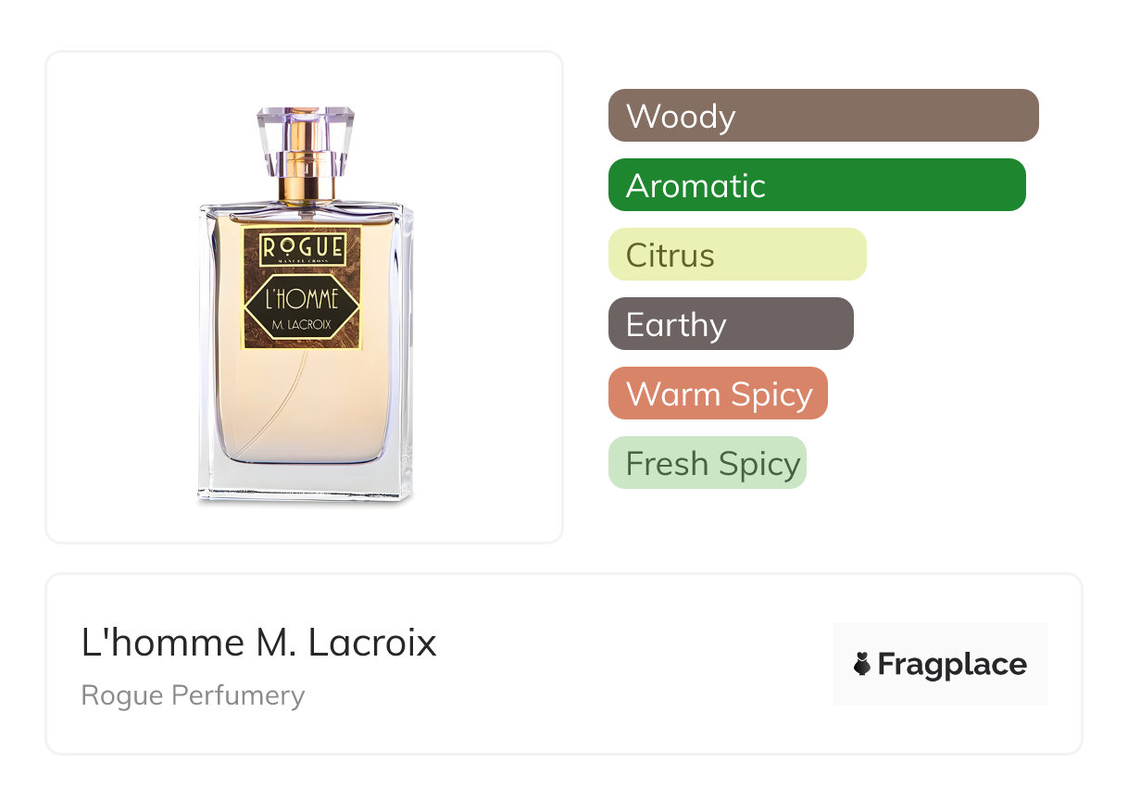This screenshot has width=1128, height=800.
Task: Click the ROGUE brand label on bottle
Action: click(x=303, y=249)
